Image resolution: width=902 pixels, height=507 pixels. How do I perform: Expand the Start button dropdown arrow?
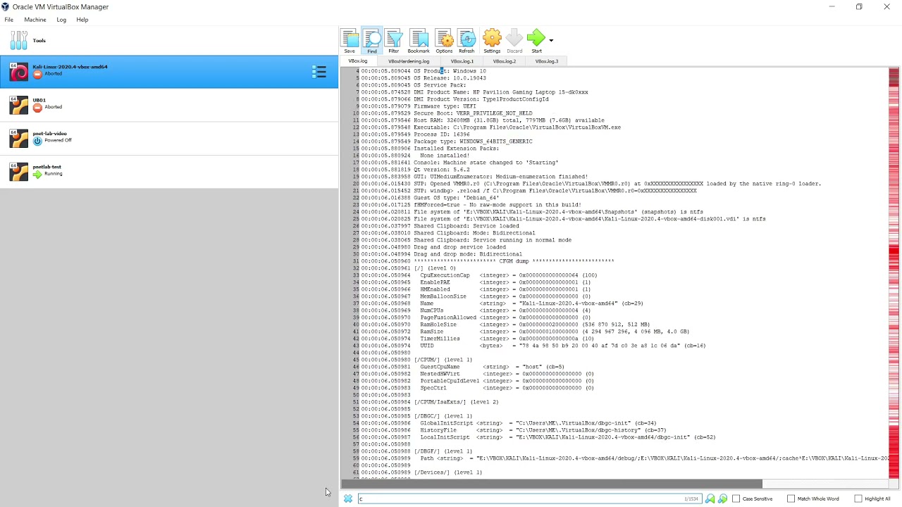click(551, 40)
